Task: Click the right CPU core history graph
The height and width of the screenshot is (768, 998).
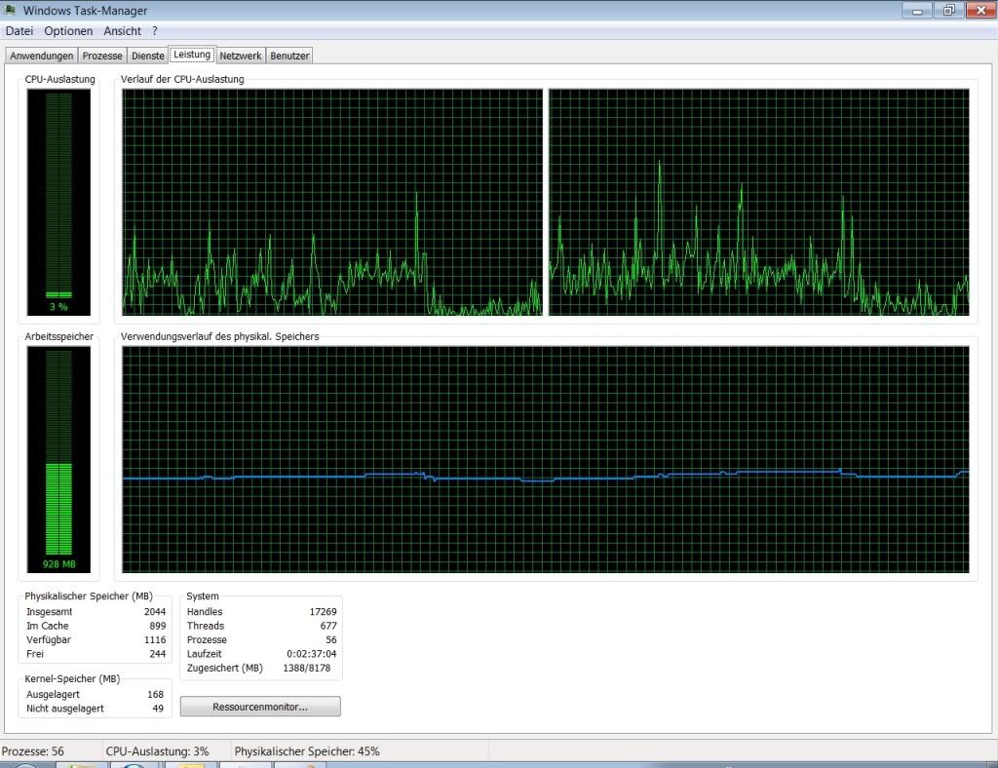Action: pos(759,202)
